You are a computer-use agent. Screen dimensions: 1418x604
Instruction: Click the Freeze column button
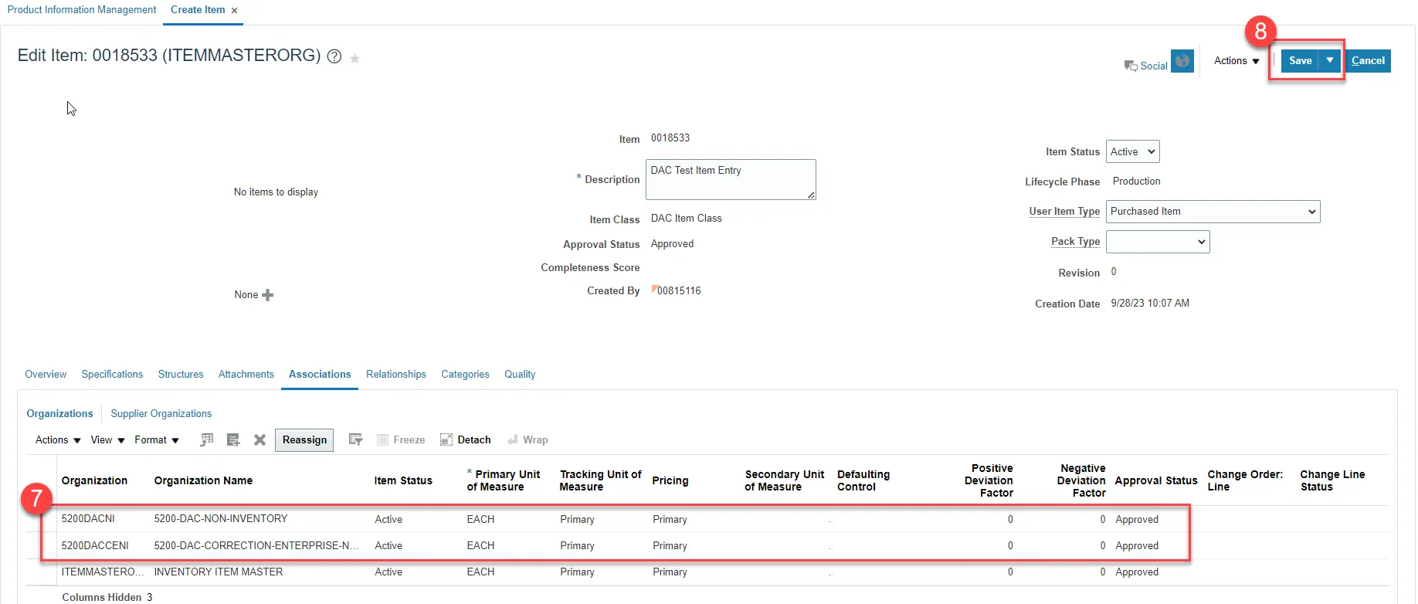(x=401, y=439)
